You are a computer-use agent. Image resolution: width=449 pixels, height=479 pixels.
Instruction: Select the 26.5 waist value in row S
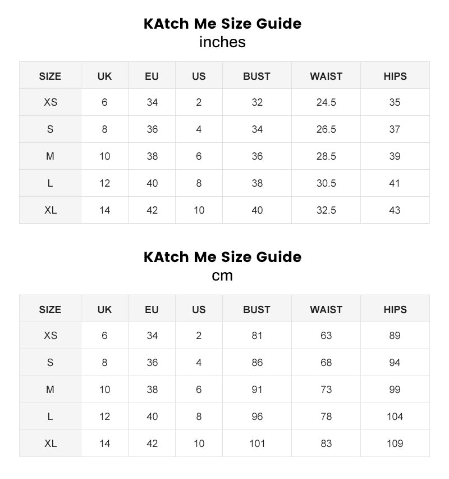pos(326,129)
